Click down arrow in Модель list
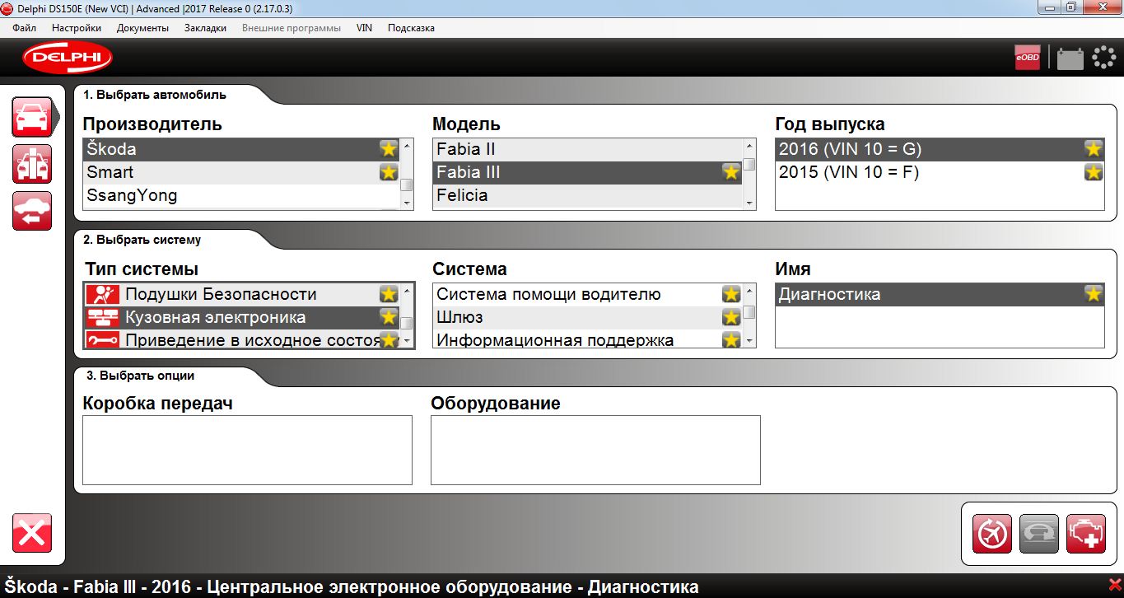Screen dimensions: 1124x598 pos(749,203)
